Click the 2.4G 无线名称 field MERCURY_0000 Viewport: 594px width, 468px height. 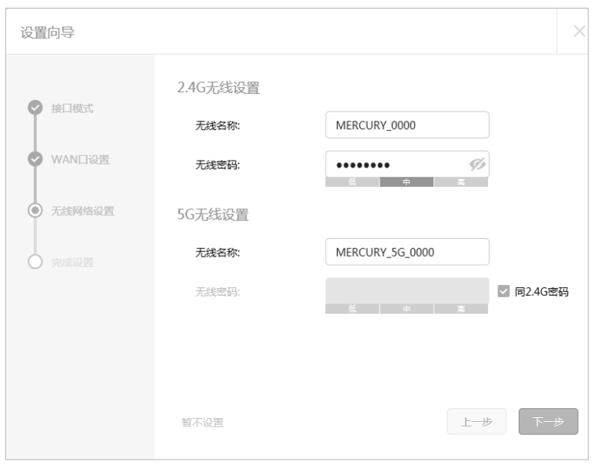click(407, 125)
